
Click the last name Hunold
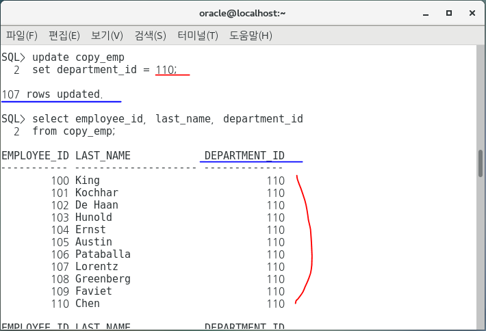(94, 217)
